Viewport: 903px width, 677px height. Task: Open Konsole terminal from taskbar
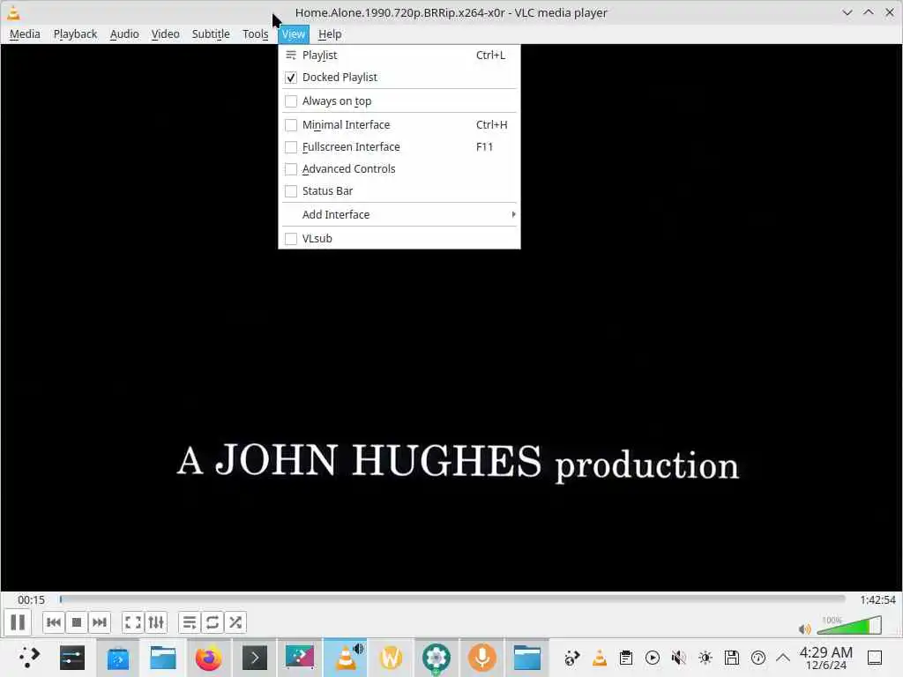[254, 658]
